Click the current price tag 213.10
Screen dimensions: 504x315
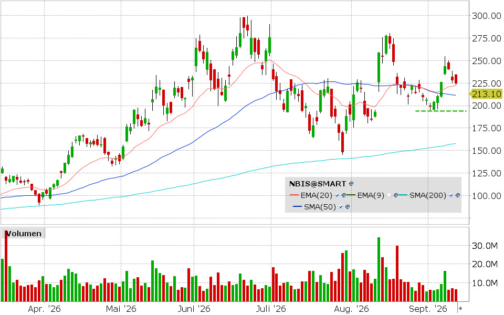[486, 94]
